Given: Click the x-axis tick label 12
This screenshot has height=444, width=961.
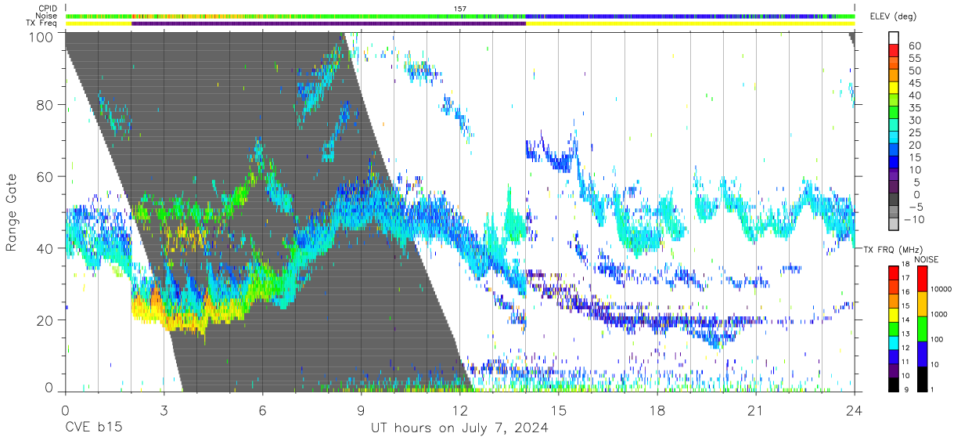Looking at the screenshot, I should [460, 411].
